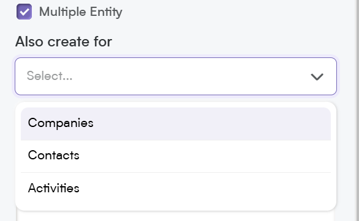This screenshot has height=221, width=359.
Task: Close dropdown via the down-arrow chevron
Action: pyautogui.click(x=317, y=77)
